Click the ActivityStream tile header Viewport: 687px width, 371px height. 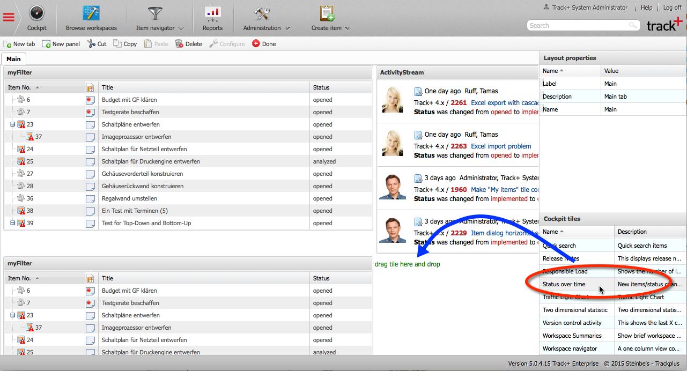[457, 72]
